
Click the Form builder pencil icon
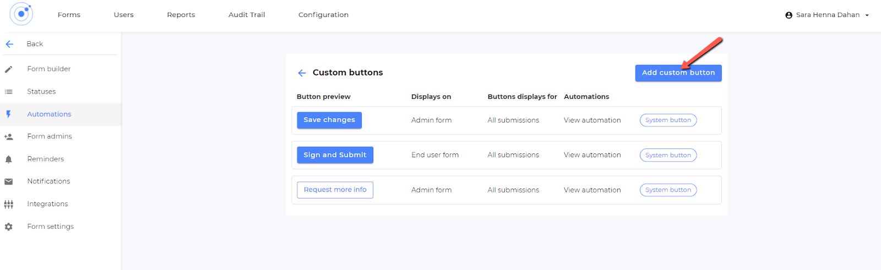pos(9,69)
